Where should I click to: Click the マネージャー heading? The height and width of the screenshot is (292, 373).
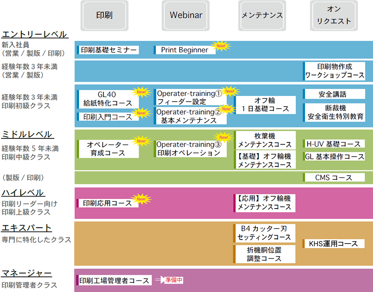[x=26, y=273]
